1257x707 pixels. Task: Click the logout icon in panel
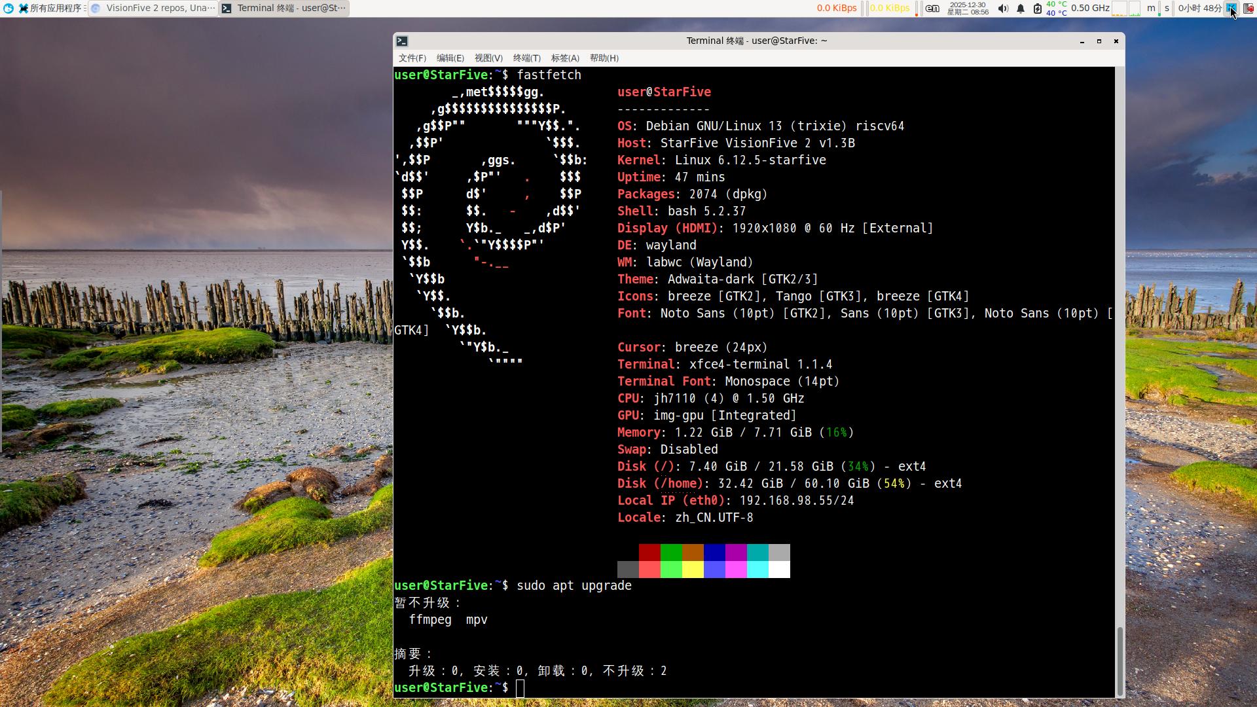tap(1248, 9)
